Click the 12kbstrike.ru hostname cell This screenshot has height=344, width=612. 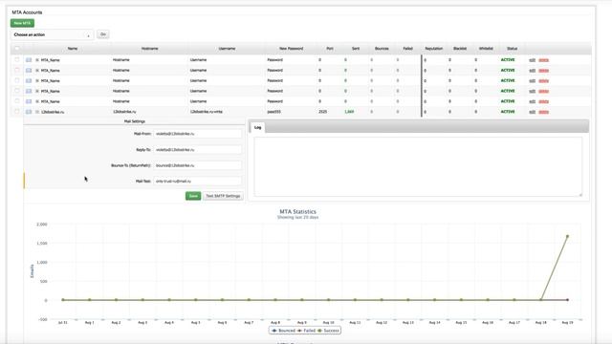pyautogui.click(x=124, y=112)
